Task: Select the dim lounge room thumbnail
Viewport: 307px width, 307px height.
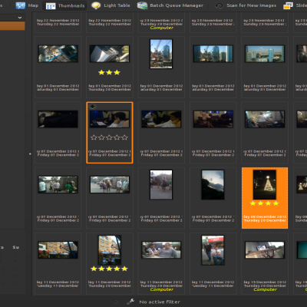Action: pos(213,119)
